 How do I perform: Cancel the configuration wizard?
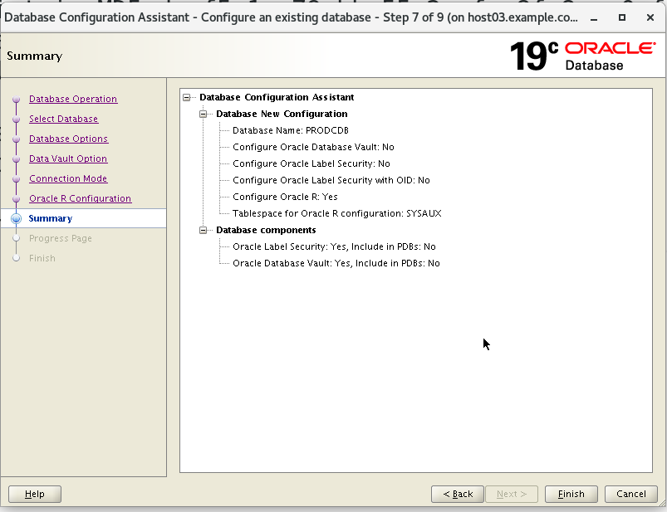pos(631,494)
